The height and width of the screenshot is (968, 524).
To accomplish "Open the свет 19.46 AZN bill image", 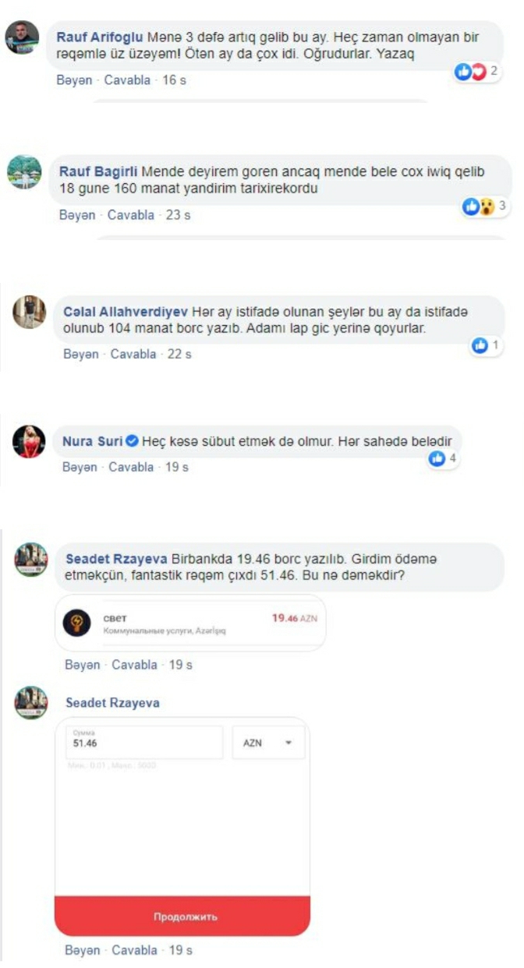I will pos(190,623).
